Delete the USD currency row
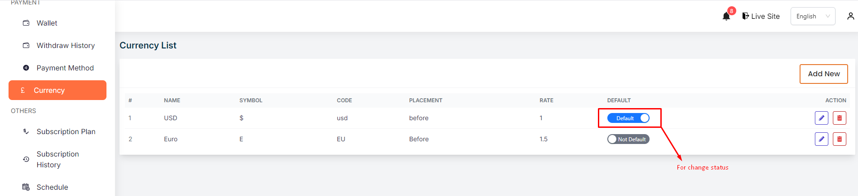858x196 pixels. [839, 118]
